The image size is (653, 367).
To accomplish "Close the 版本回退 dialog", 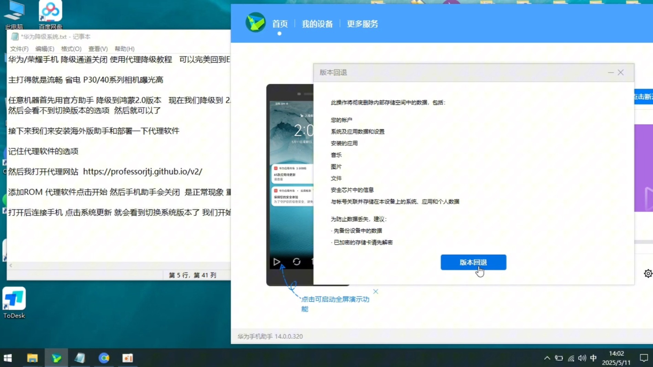I will click(x=621, y=73).
